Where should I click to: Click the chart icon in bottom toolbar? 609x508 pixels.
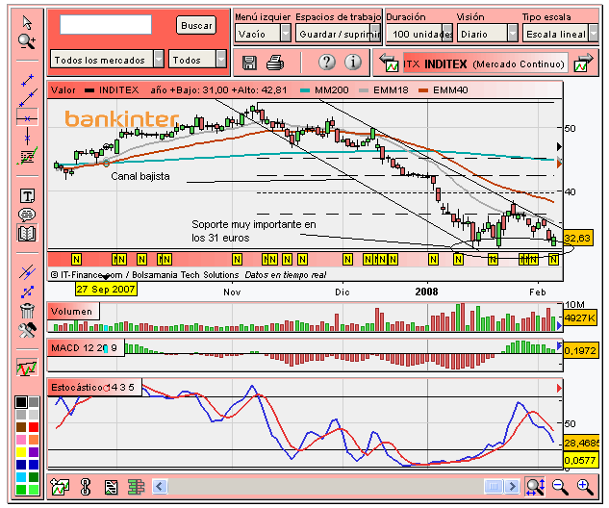[x=60, y=487]
